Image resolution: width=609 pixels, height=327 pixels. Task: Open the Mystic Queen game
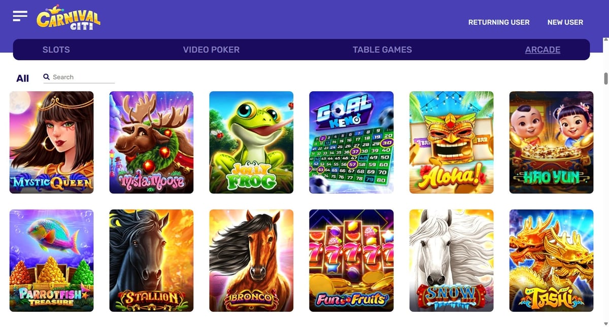click(51, 142)
